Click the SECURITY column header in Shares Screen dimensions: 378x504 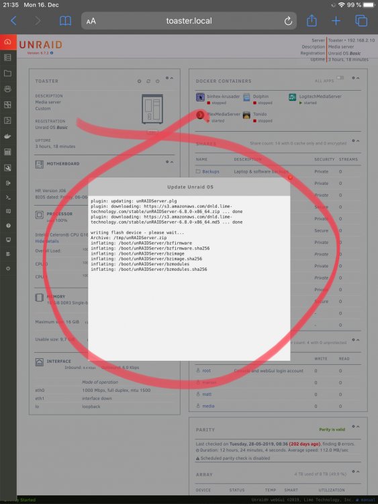tap(324, 159)
